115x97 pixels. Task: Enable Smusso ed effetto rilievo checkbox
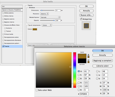(3, 25)
